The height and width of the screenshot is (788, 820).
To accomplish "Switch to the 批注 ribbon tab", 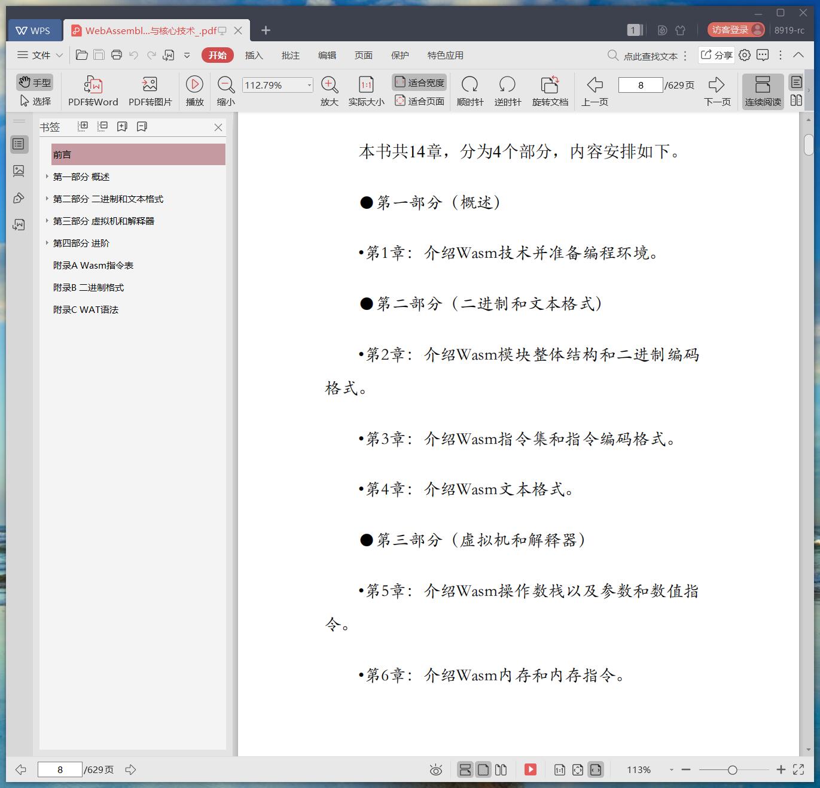I will [x=291, y=55].
